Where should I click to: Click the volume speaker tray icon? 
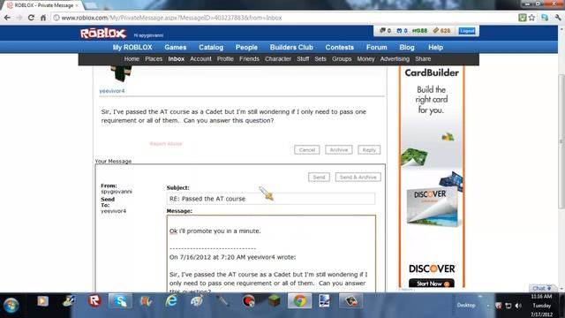(518, 306)
